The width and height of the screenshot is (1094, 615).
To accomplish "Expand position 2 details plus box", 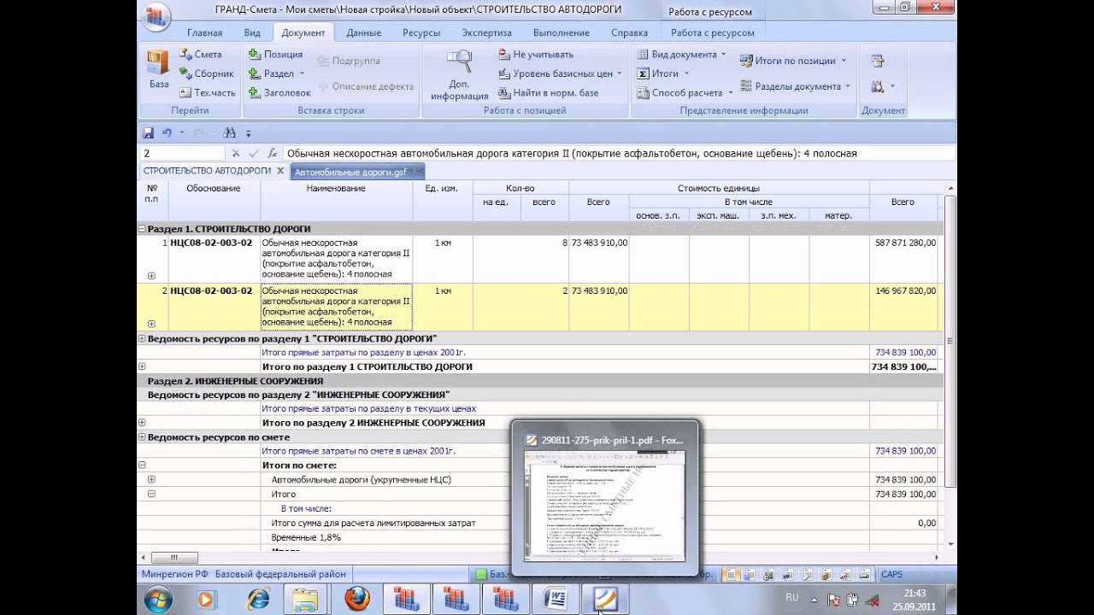I will pyautogui.click(x=151, y=324).
